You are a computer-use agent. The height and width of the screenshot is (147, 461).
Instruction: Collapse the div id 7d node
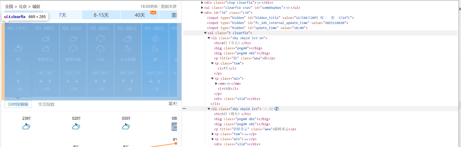tap(202, 13)
